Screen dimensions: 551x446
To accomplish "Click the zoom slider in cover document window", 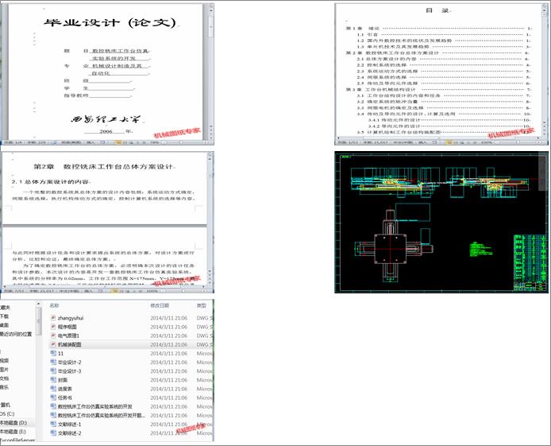I will click(183, 142).
